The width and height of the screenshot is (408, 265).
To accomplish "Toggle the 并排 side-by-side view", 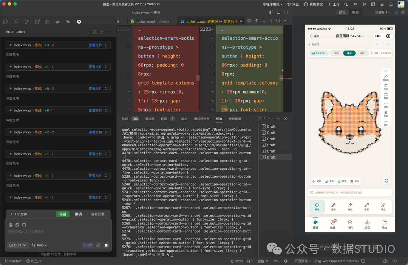I will point(374,53).
